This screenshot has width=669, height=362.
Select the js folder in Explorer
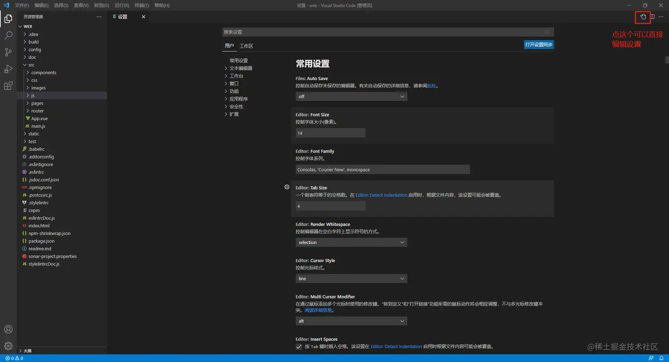pos(62,95)
